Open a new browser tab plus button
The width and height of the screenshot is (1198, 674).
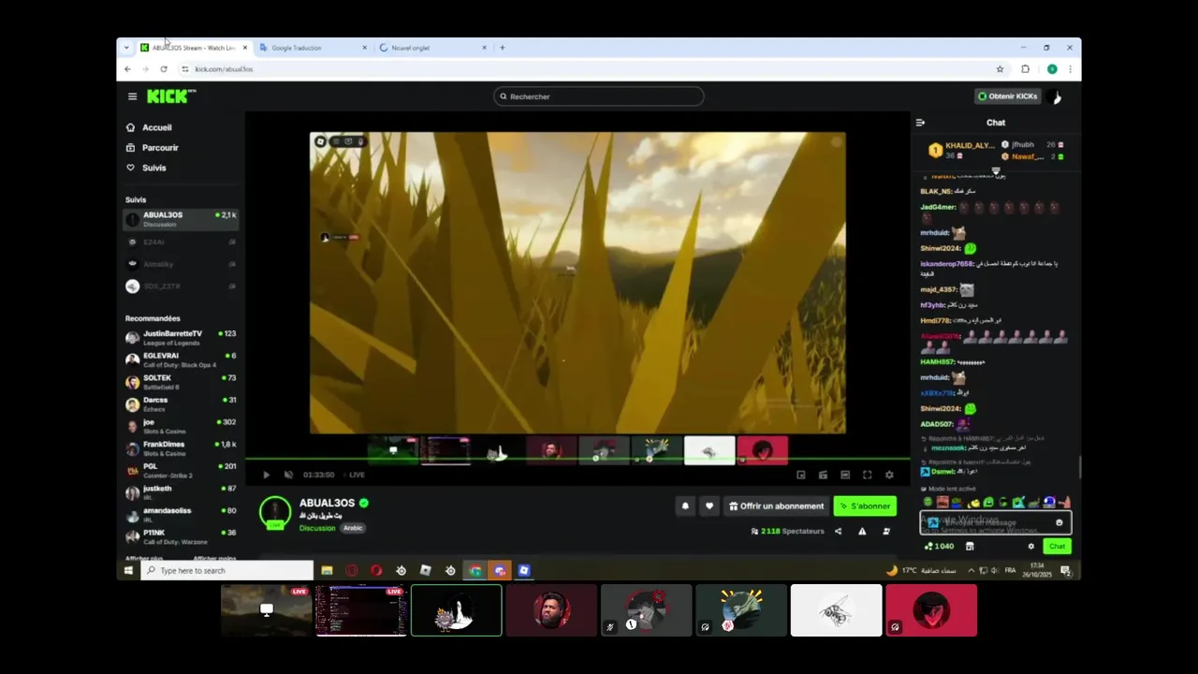pyautogui.click(x=503, y=48)
